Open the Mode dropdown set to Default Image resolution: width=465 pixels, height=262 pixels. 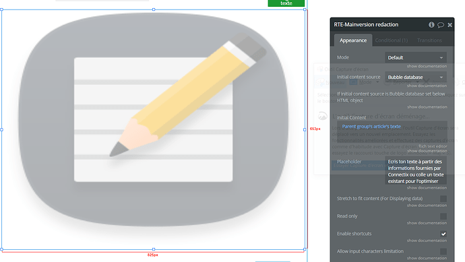pos(416,57)
